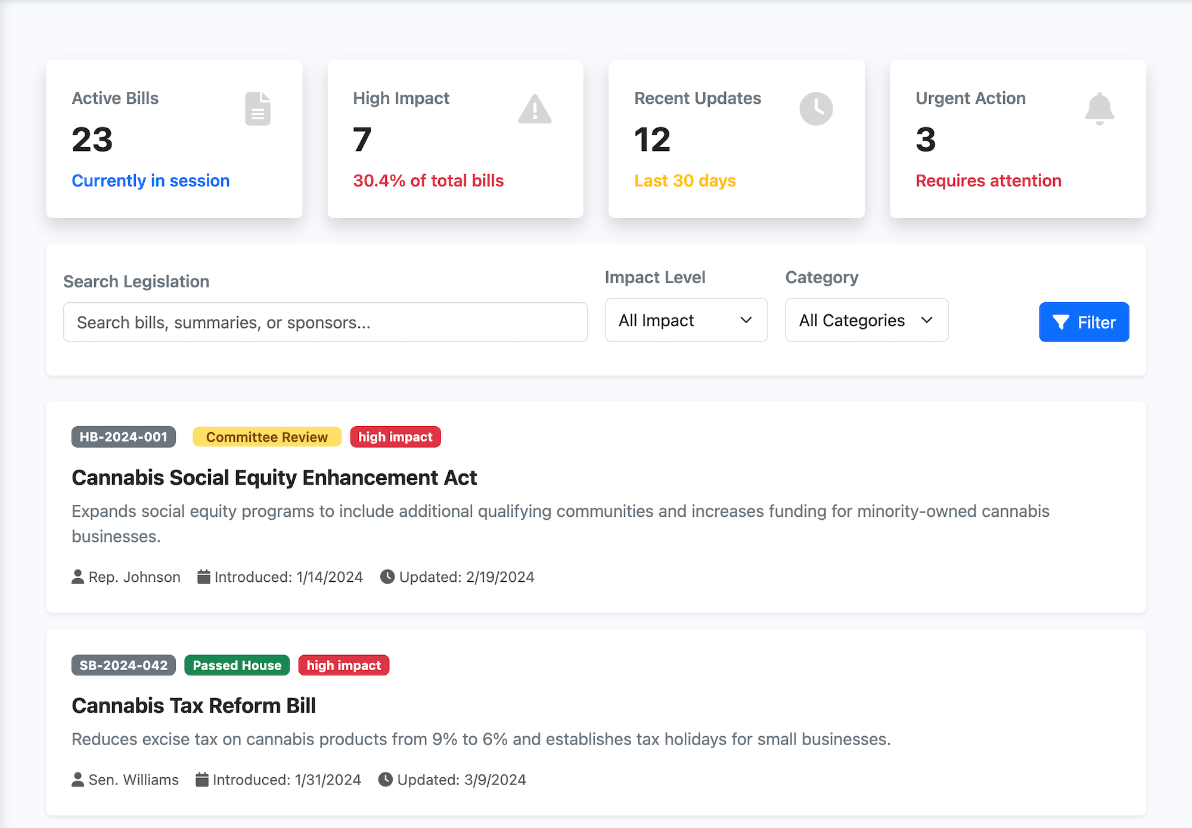Click the funnel icon on Filter button
Screen dimensions: 1192x828
(1061, 322)
